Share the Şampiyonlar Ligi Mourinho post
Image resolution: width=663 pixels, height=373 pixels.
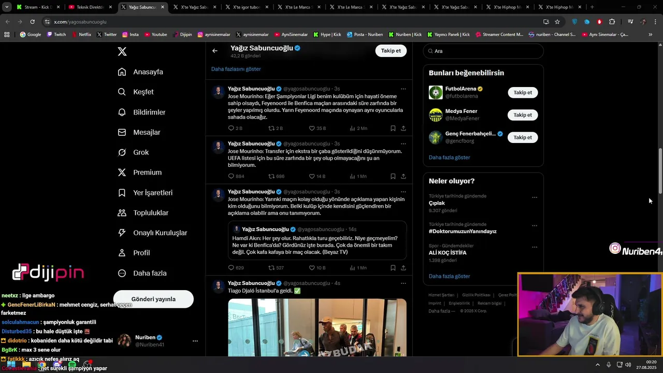pos(403,128)
